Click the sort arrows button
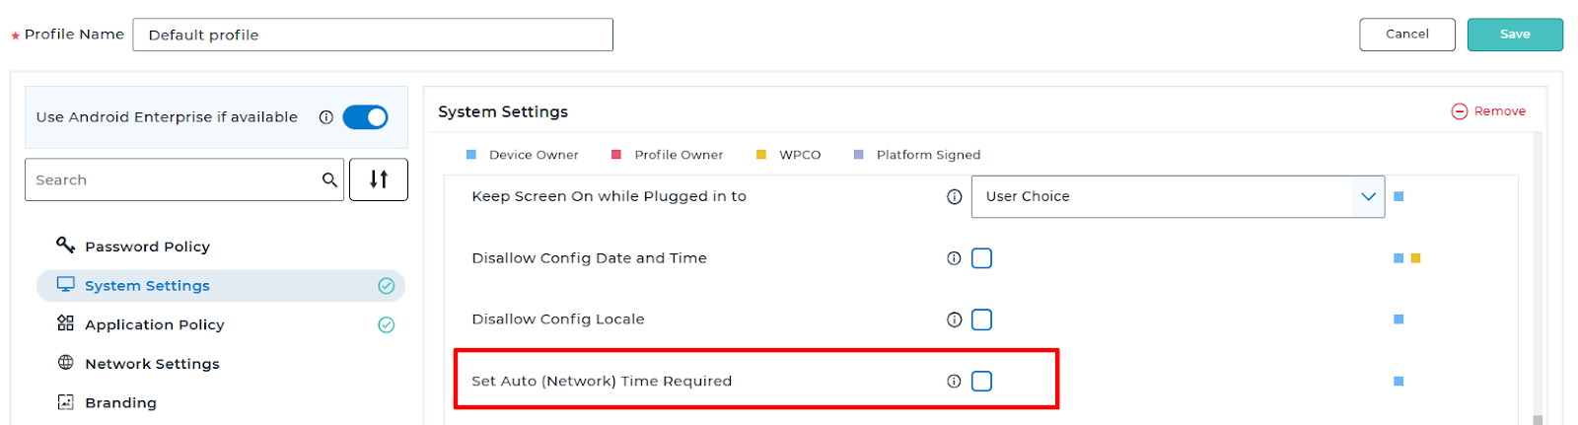Image resolution: width=1578 pixels, height=425 pixels. pos(379,179)
